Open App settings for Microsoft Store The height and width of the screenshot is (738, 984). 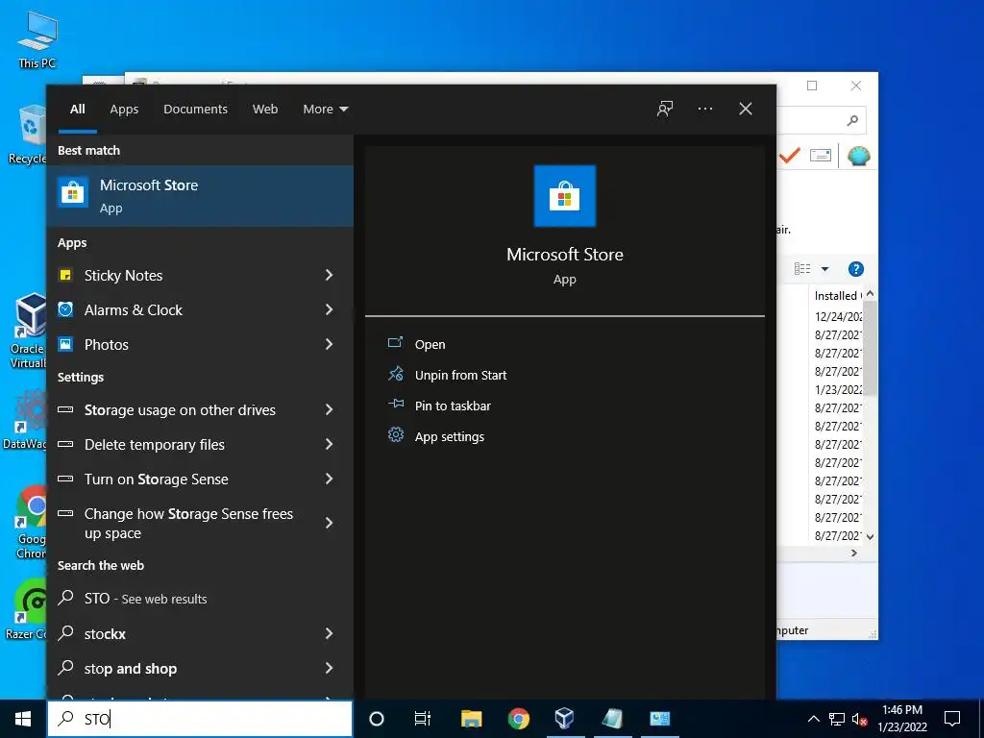pyautogui.click(x=450, y=436)
